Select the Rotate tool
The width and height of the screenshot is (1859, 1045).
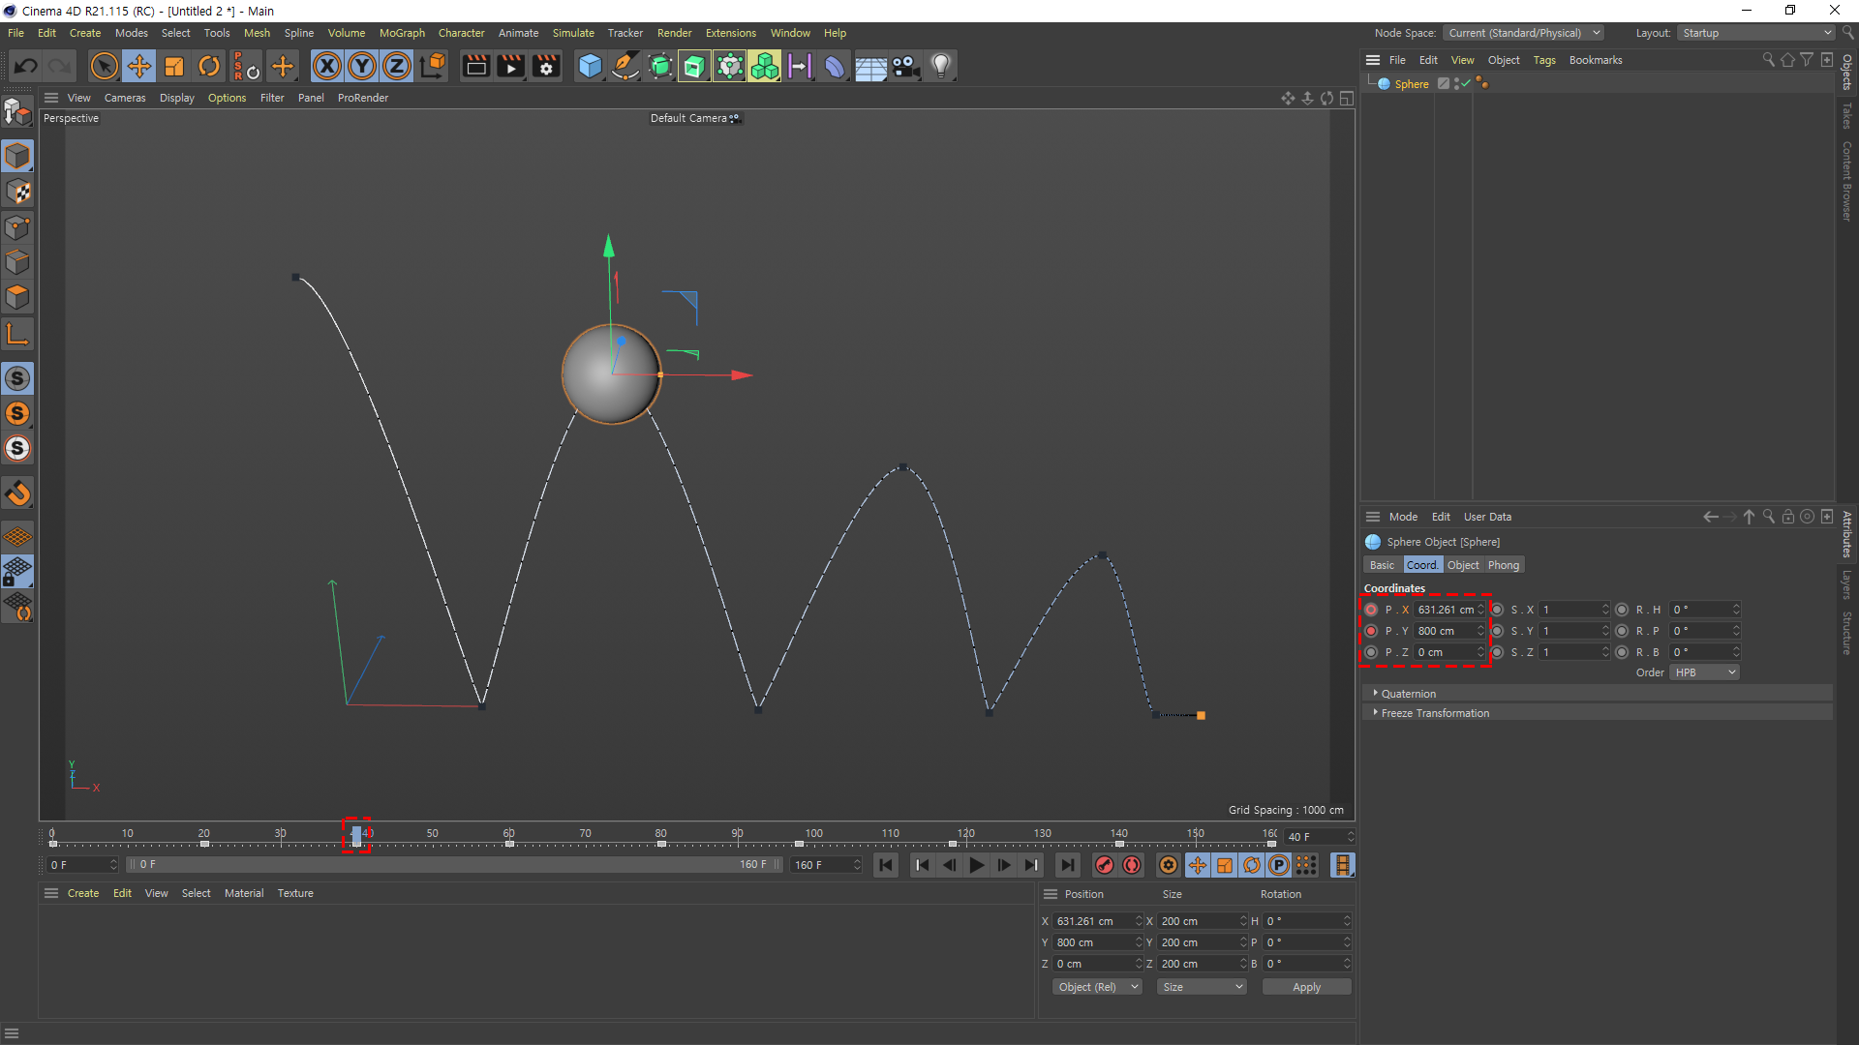[x=209, y=67]
